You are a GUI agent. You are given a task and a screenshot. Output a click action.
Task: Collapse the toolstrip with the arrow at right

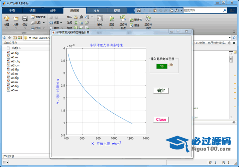click(x=234, y=32)
